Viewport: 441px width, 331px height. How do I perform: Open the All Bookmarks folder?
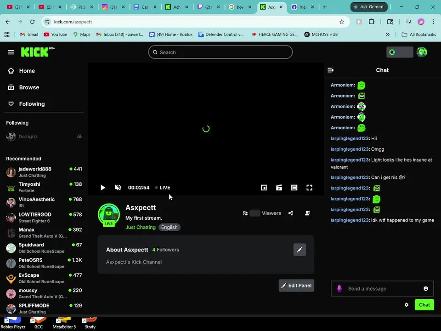pos(419,34)
